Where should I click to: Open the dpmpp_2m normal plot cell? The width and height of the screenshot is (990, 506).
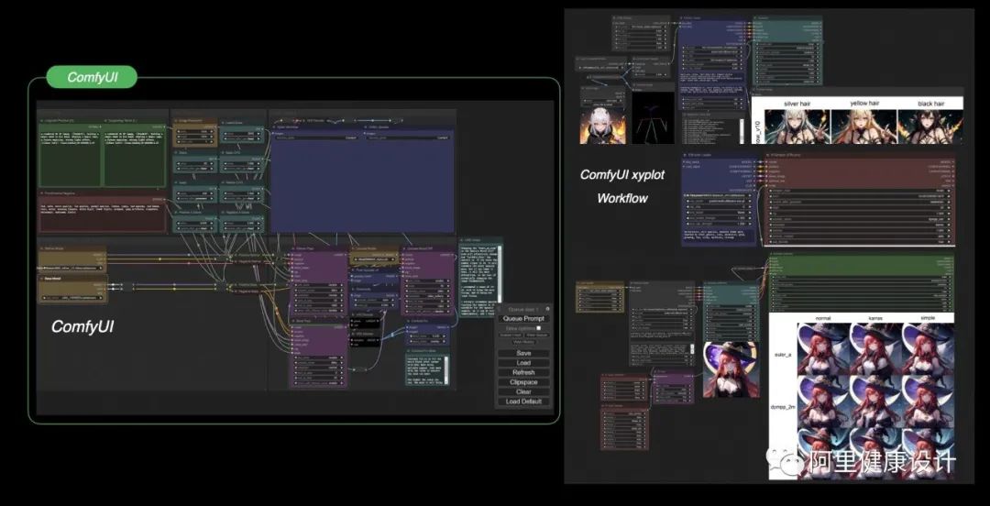point(822,401)
